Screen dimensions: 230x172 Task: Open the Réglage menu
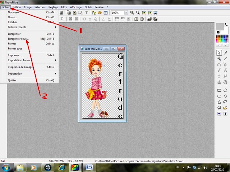point(53,7)
